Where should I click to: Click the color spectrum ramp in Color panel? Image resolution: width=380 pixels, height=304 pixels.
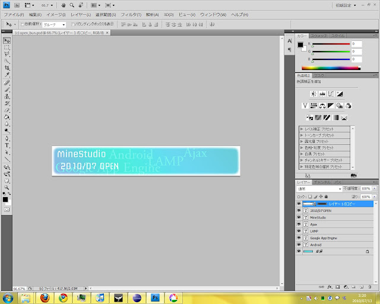[x=331, y=68]
